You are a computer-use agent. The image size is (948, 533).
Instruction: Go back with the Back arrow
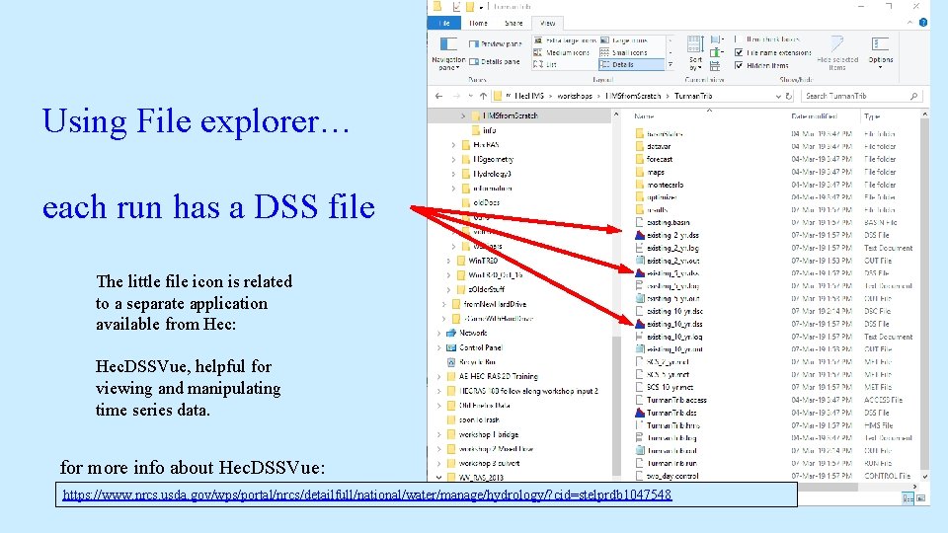pos(438,96)
